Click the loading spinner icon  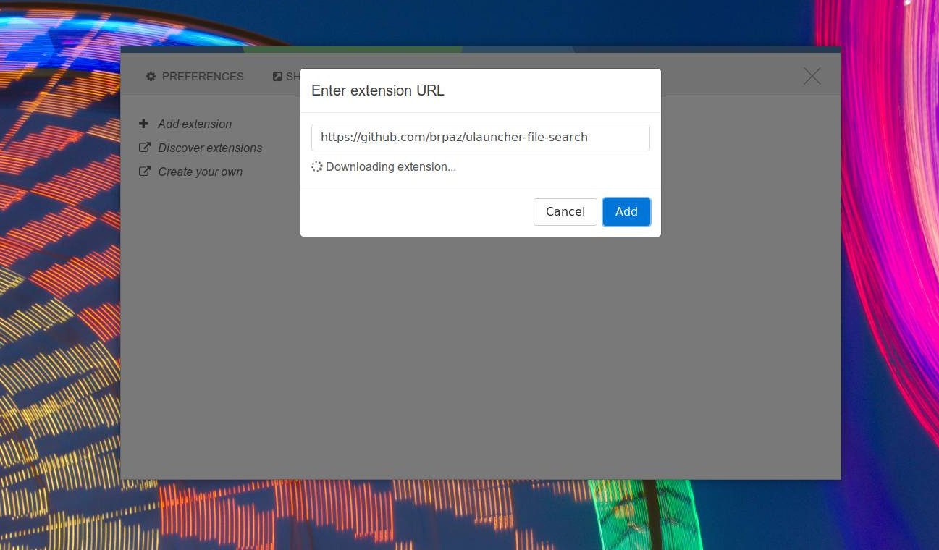(317, 166)
